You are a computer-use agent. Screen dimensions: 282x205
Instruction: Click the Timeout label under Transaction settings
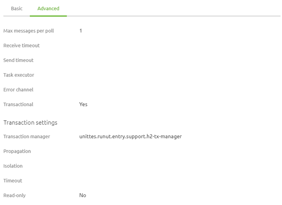[13, 181]
